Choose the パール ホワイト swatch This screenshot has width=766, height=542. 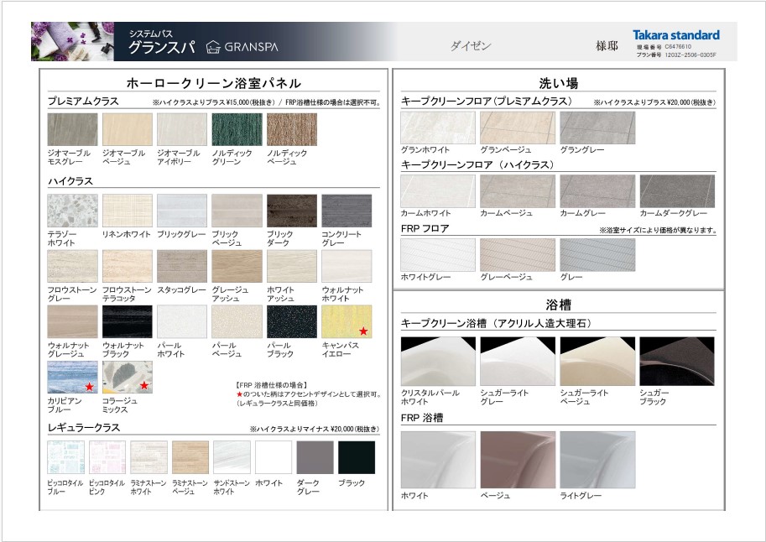point(182,321)
